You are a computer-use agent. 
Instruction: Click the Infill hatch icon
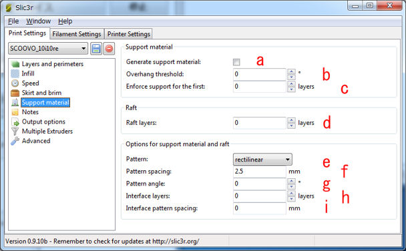click(x=15, y=73)
